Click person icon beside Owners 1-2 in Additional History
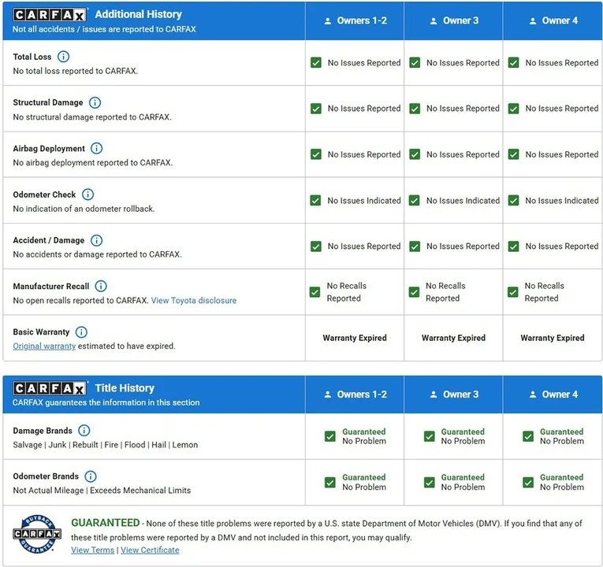 (328, 21)
